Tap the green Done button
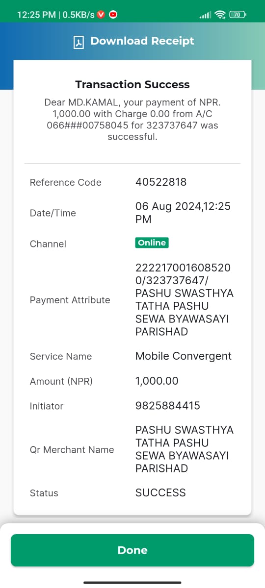The image size is (265, 588). point(132,550)
